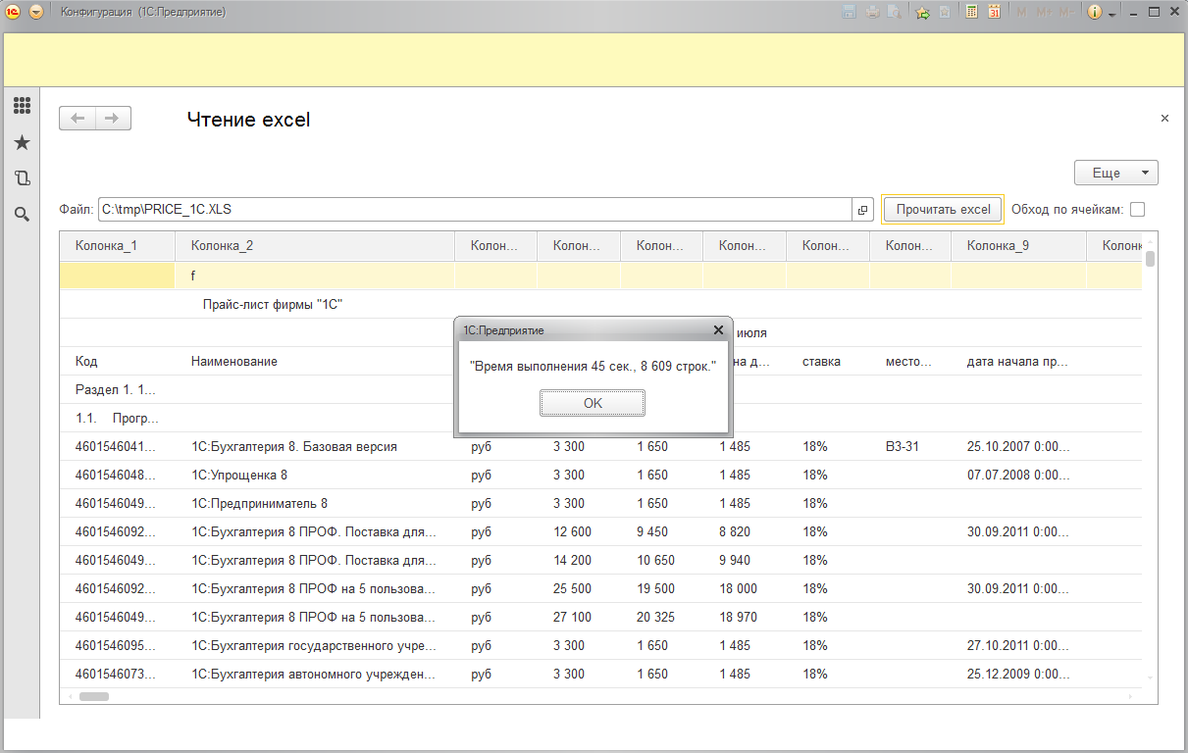Click the Save diskette icon in title toolbar
The image size is (1188, 753).
click(x=849, y=13)
